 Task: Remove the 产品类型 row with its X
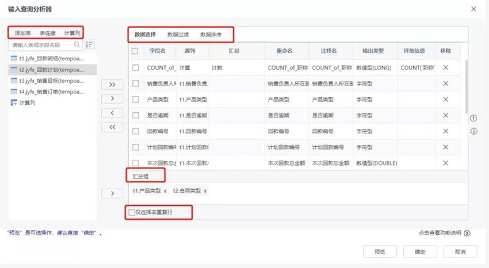(x=446, y=99)
